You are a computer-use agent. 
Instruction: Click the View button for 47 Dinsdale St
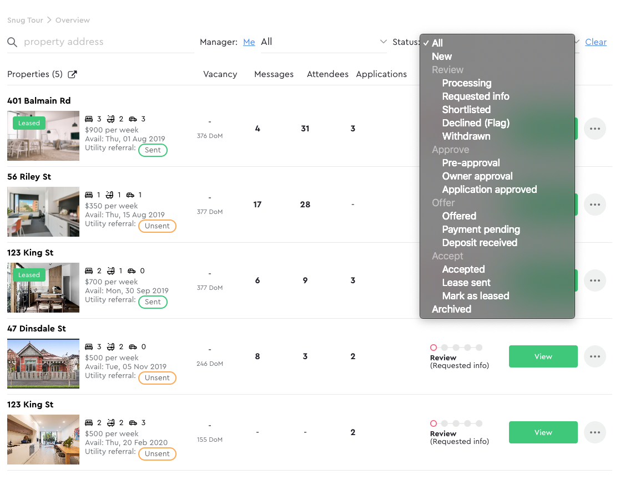pos(543,356)
